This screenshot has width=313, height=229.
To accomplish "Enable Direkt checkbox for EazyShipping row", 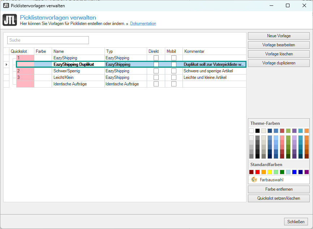I will 156,58.
